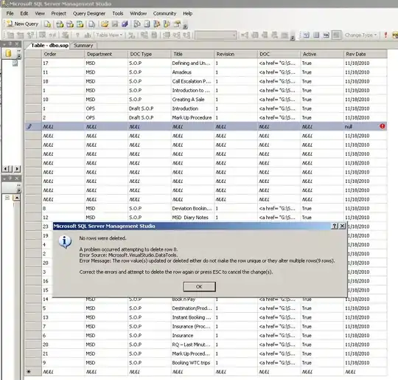Screen dimensions: 398x380
Task: Collapse the tree node in lower left panel
Action: point(7,198)
